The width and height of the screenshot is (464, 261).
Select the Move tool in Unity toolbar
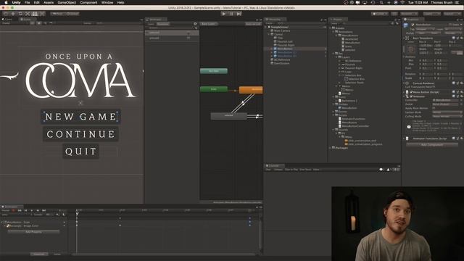(x=13, y=14)
